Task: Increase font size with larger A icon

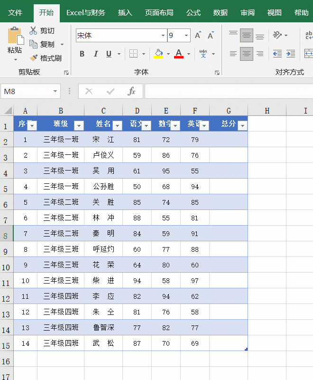Action: click(198, 36)
